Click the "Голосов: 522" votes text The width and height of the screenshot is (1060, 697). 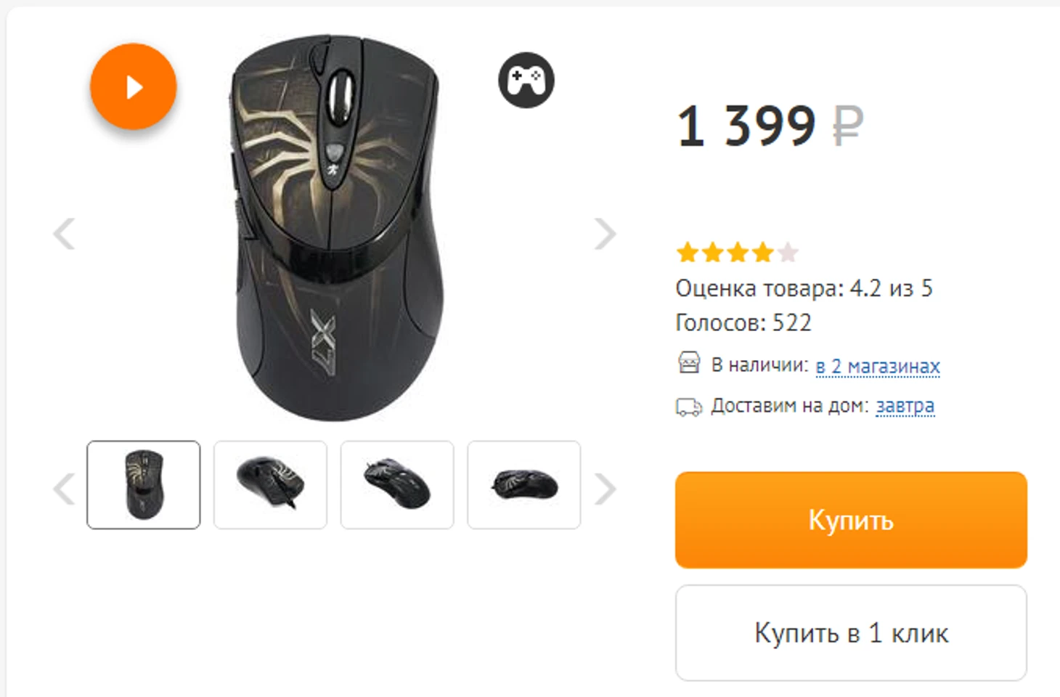click(743, 322)
